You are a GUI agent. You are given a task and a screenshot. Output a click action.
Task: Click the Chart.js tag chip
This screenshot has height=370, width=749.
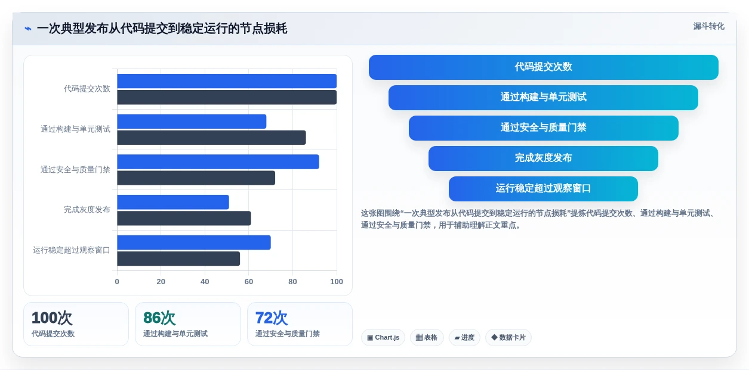point(383,338)
